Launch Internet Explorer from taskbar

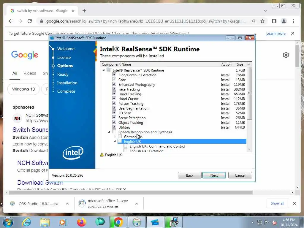(x=26, y=222)
